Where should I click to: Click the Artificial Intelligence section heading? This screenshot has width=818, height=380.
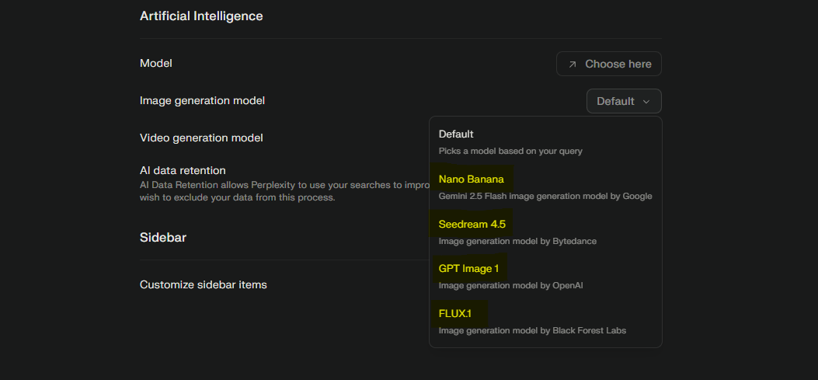click(x=201, y=16)
